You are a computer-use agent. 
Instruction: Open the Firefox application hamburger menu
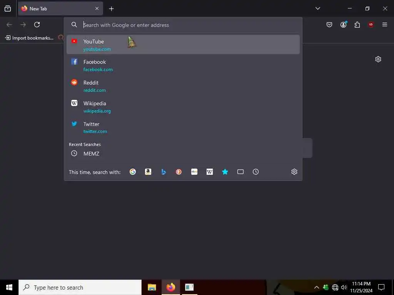click(x=384, y=25)
